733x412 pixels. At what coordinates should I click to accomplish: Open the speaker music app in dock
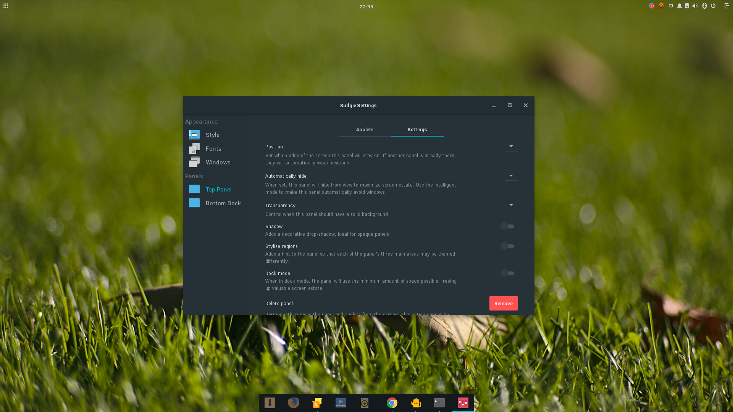365,403
